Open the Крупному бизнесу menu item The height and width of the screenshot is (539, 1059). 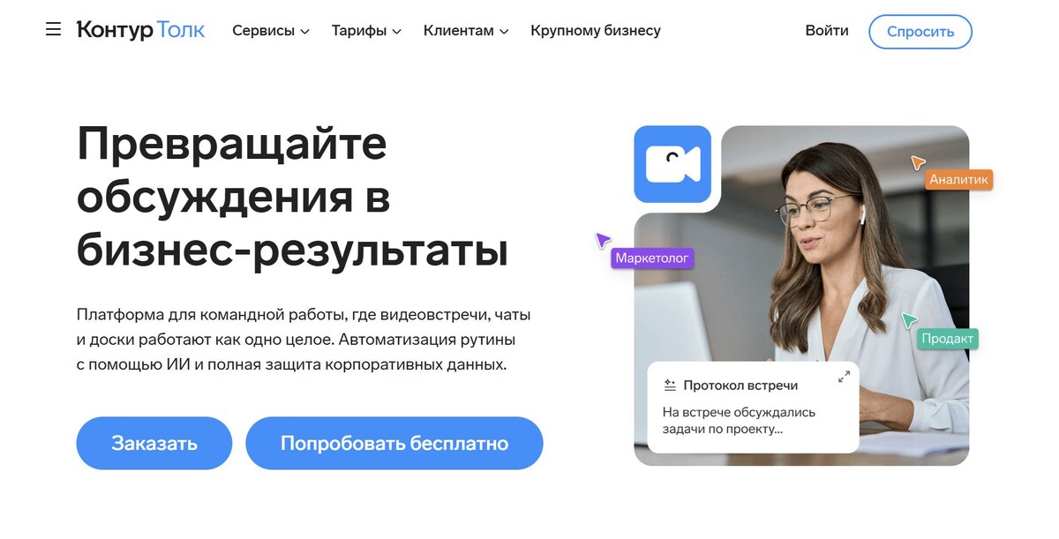pos(596,31)
